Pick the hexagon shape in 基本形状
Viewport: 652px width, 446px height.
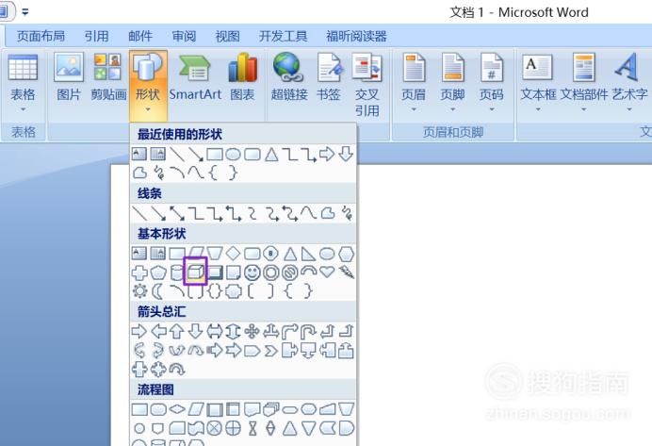click(346, 254)
